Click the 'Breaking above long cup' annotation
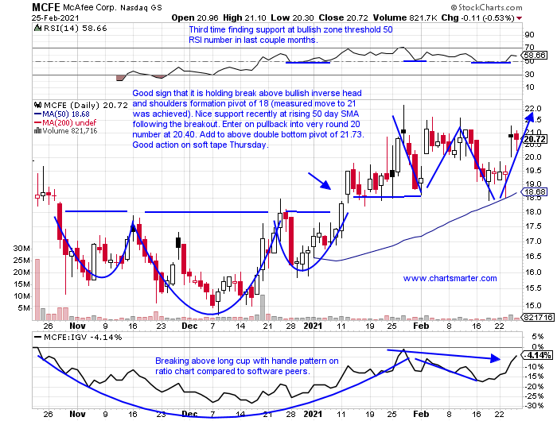557x421 pixels. [247, 366]
